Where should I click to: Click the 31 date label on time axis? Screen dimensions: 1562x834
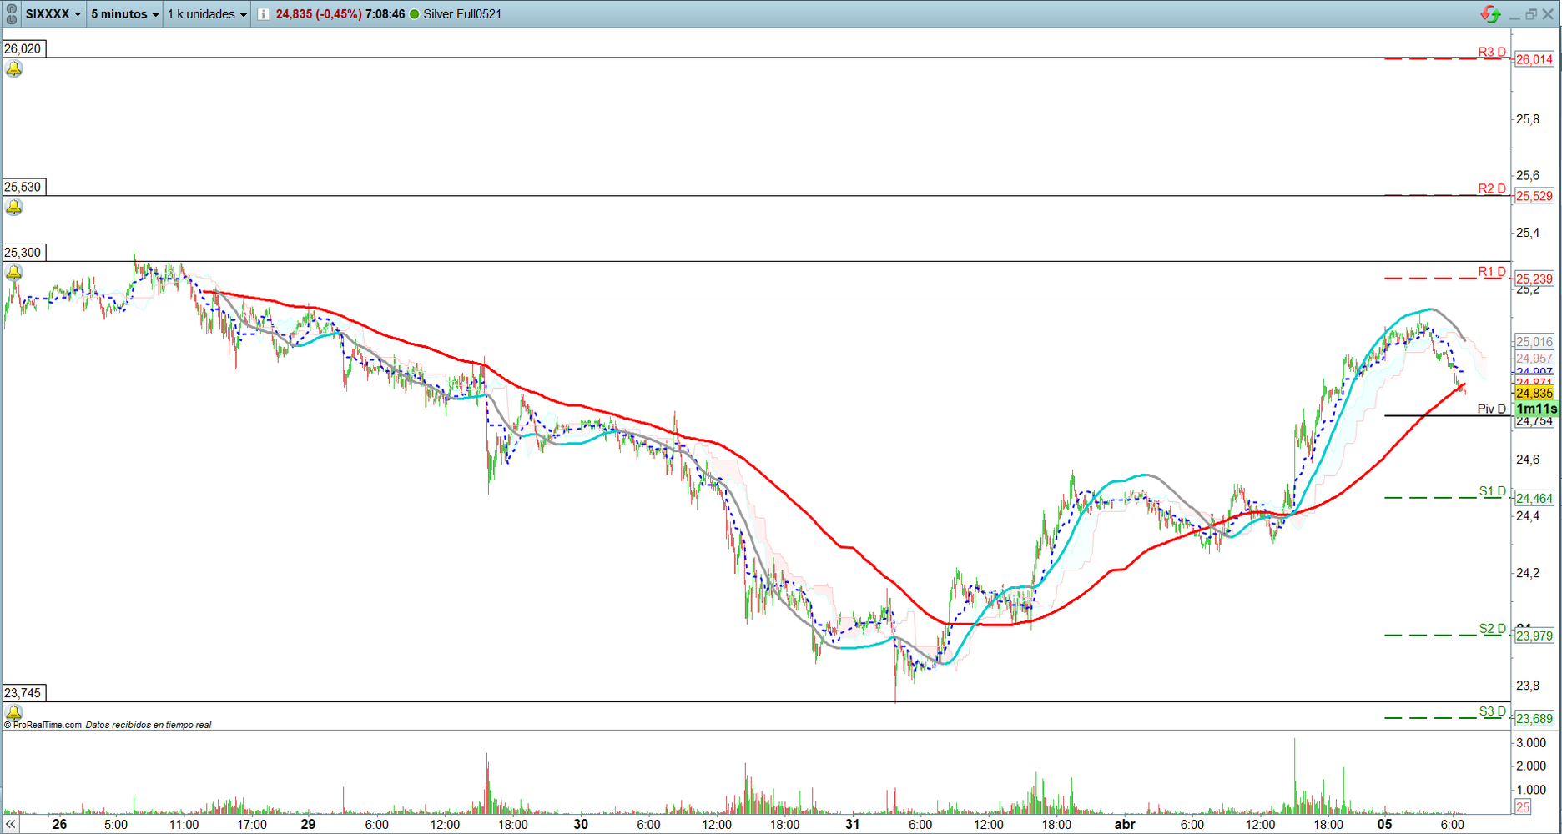[x=852, y=824]
